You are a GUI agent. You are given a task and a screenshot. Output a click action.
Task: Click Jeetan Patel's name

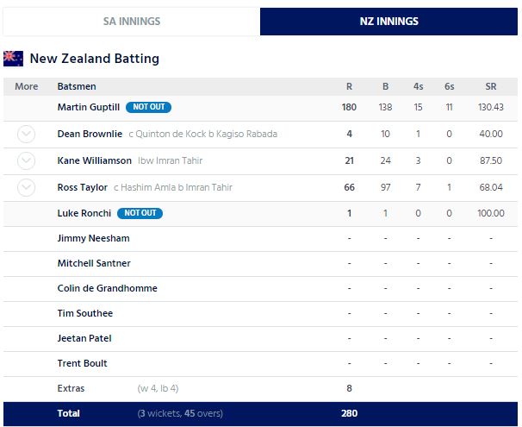click(x=84, y=338)
